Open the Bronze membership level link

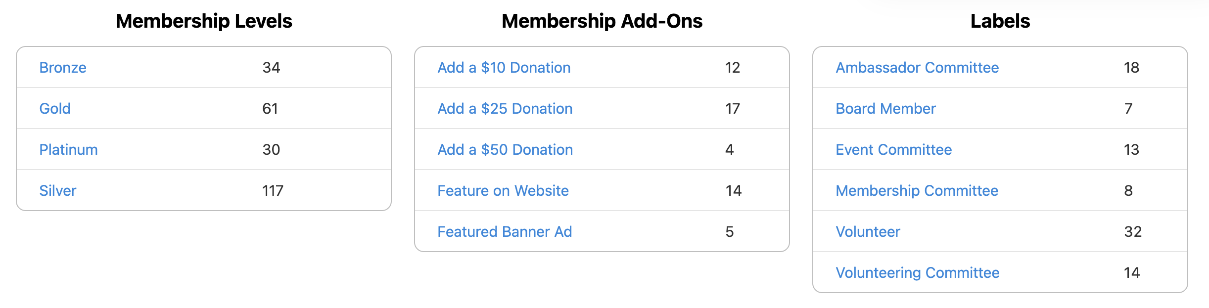pyautogui.click(x=63, y=68)
